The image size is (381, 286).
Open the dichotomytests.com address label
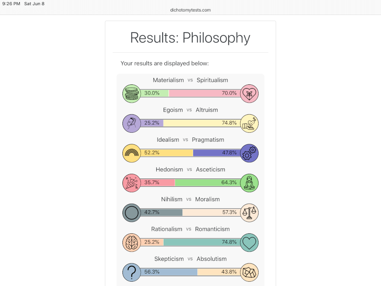190,10
